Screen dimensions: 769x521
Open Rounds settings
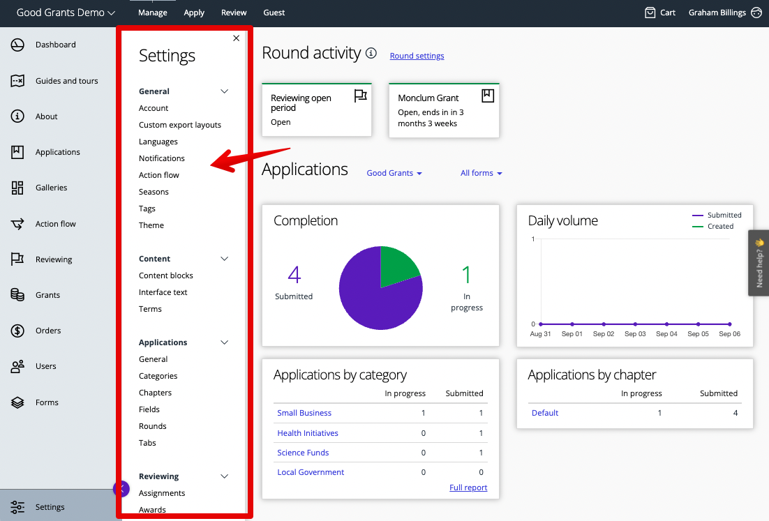click(x=153, y=426)
